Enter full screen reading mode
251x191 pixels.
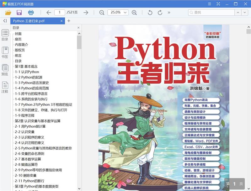pyautogui.click(x=218, y=4)
